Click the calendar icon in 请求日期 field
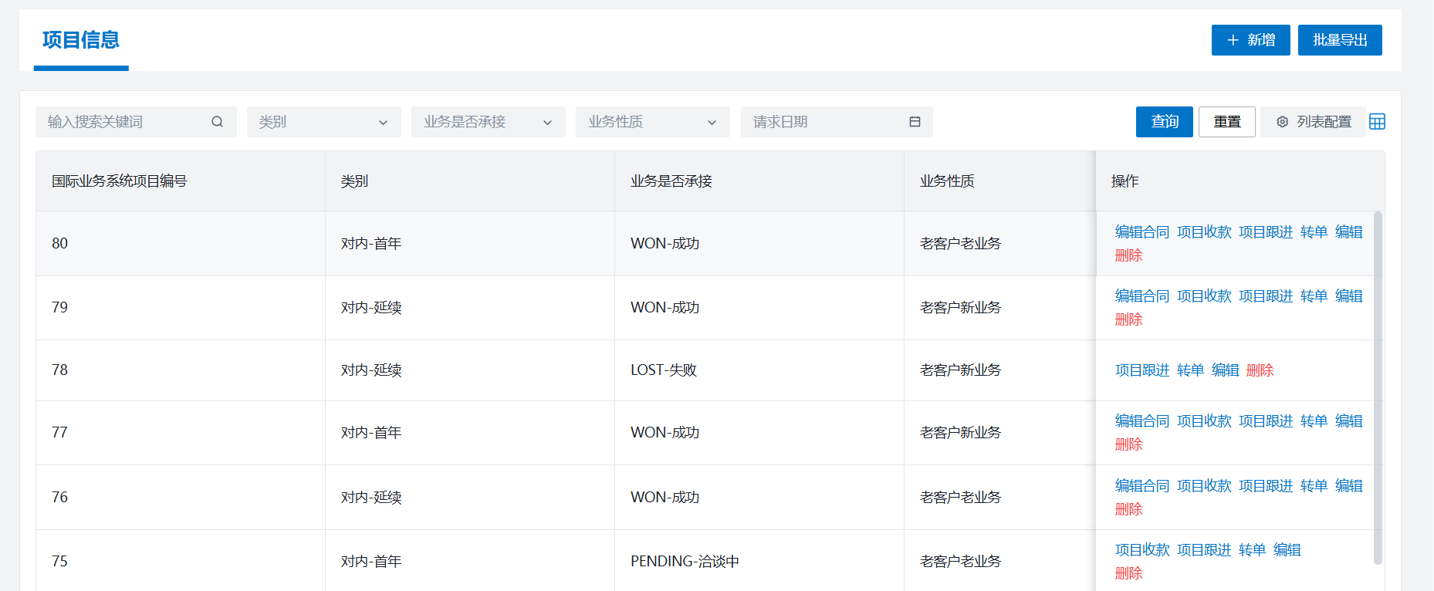Image resolution: width=1434 pixels, height=591 pixels. [915, 122]
